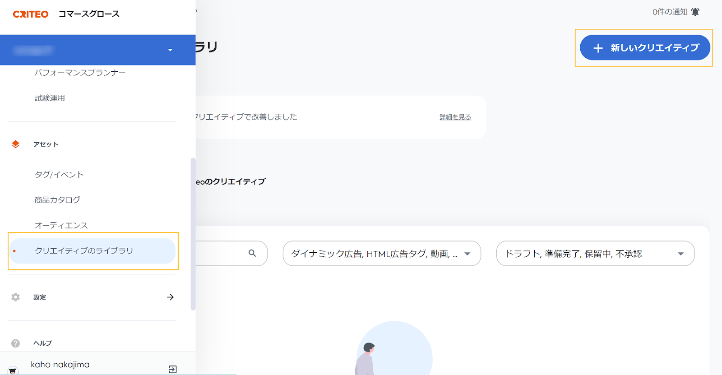Click the Criteo logo
This screenshot has height=375, width=722.
pyautogui.click(x=31, y=14)
